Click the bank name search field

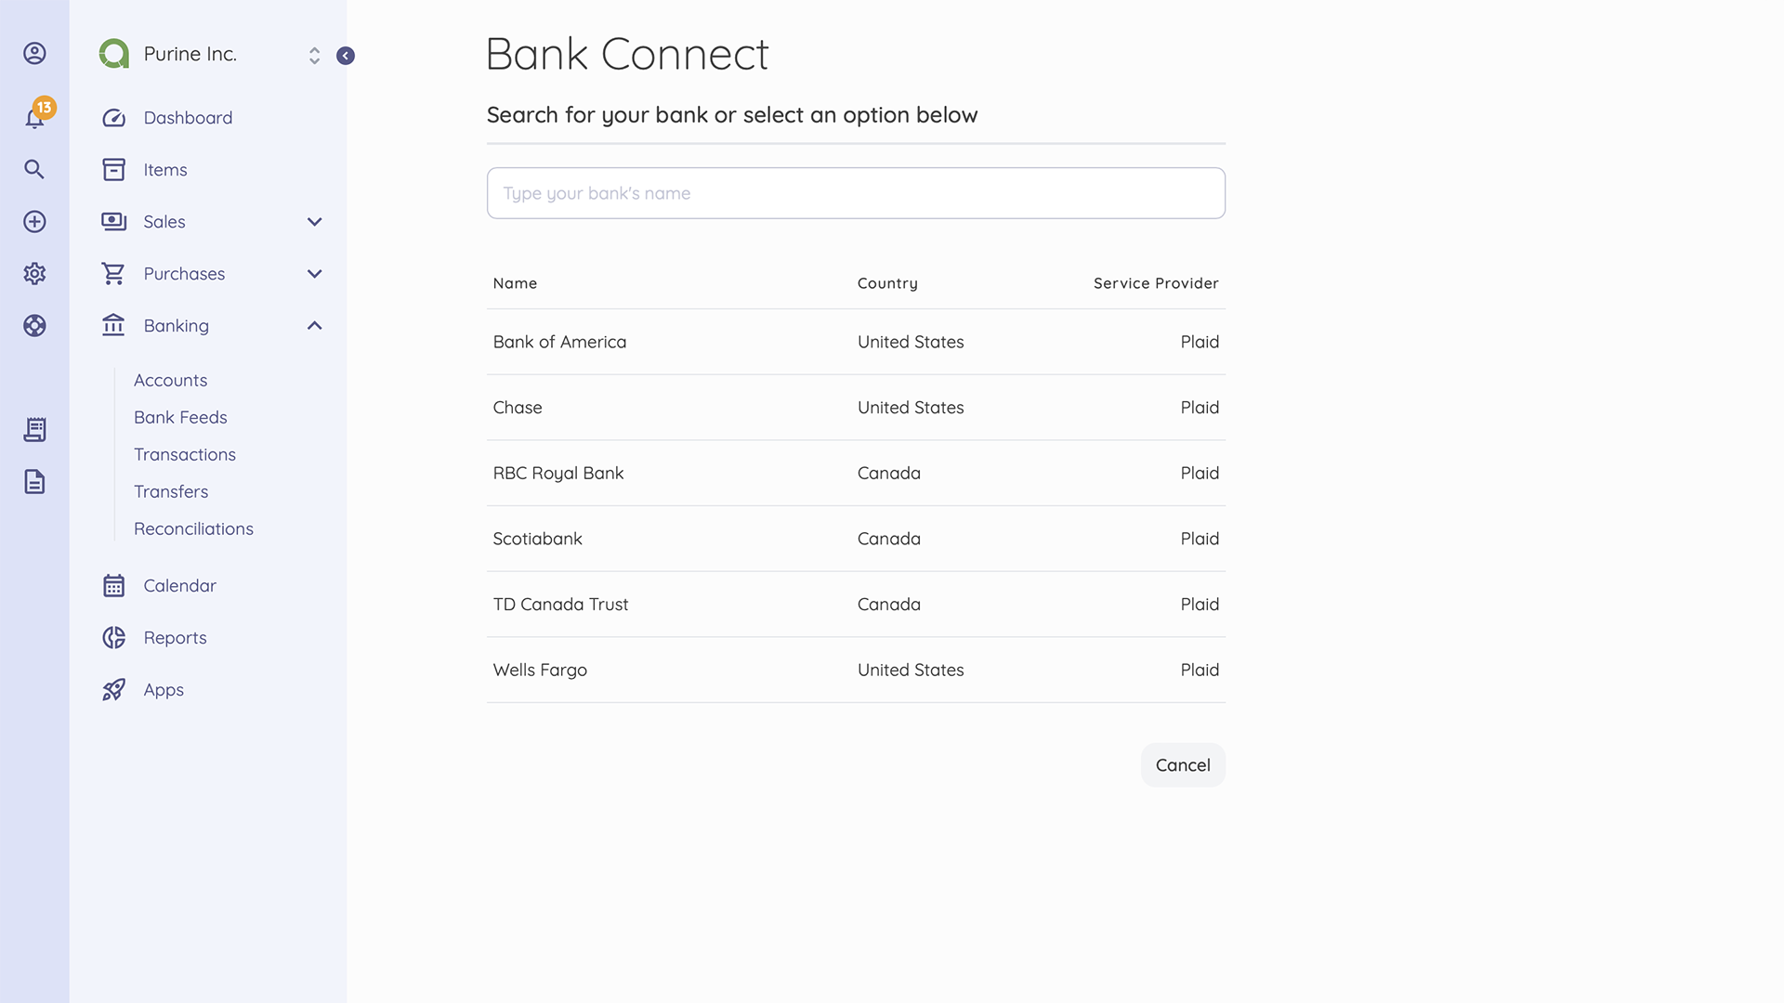(855, 192)
